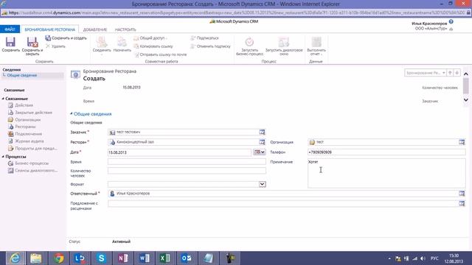Open Outlook from the taskbar

[x=187, y=258]
